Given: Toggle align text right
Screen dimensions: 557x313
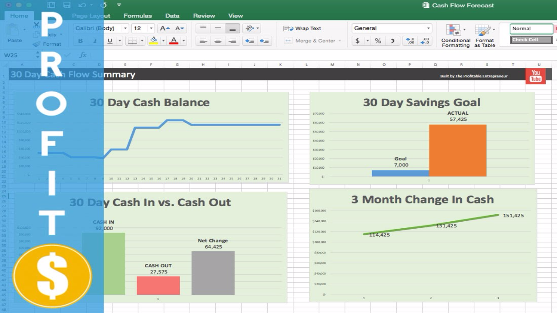Looking at the screenshot, I should [x=233, y=40].
